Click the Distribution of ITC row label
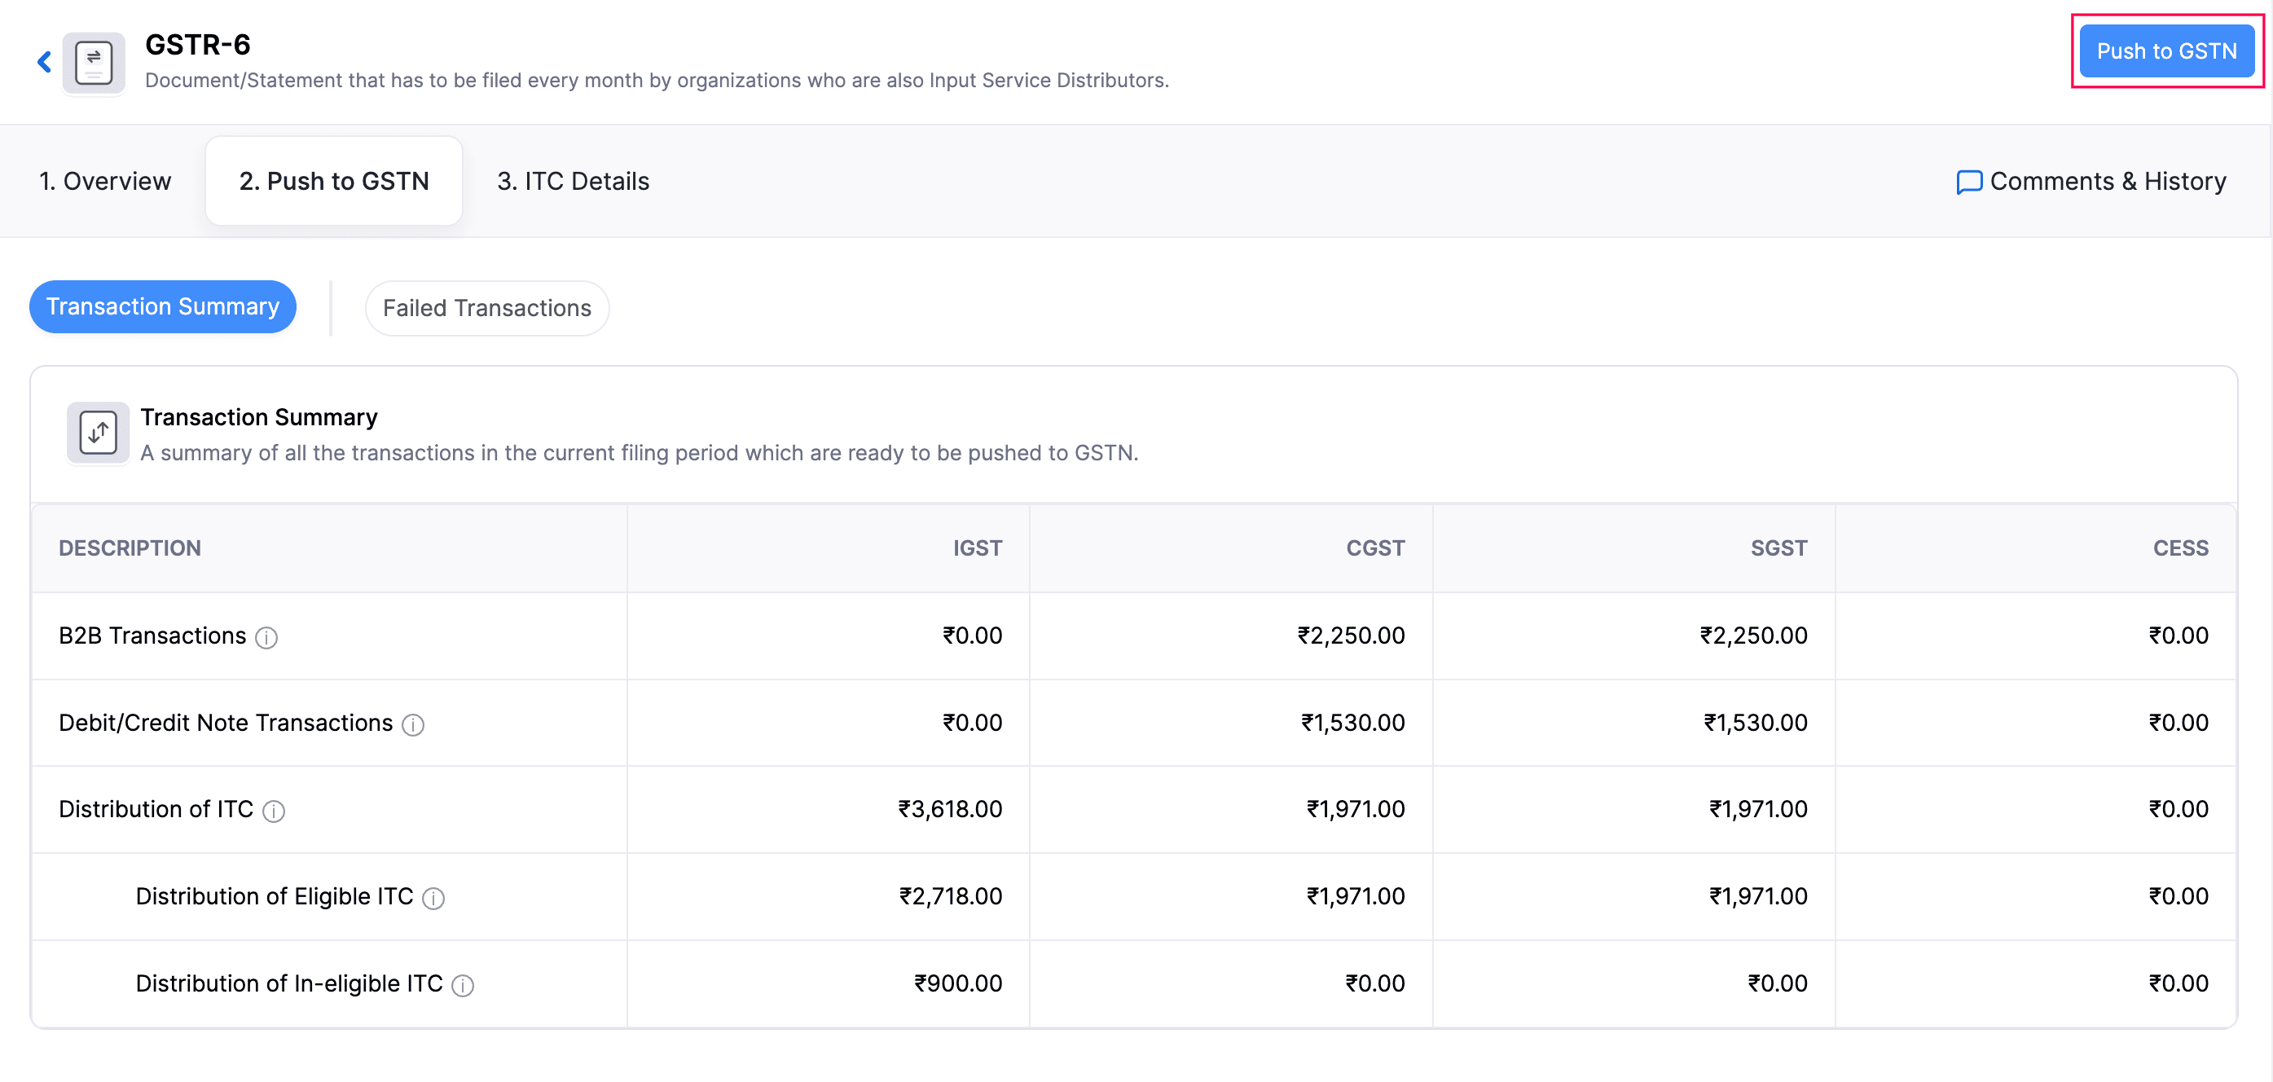Image resolution: width=2273 pixels, height=1082 pixels. [156, 809]
